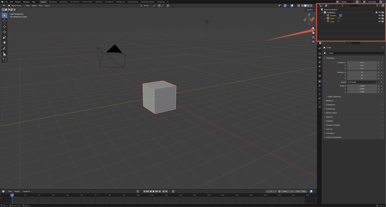Toggle X-ray display

tap(299, 6)
